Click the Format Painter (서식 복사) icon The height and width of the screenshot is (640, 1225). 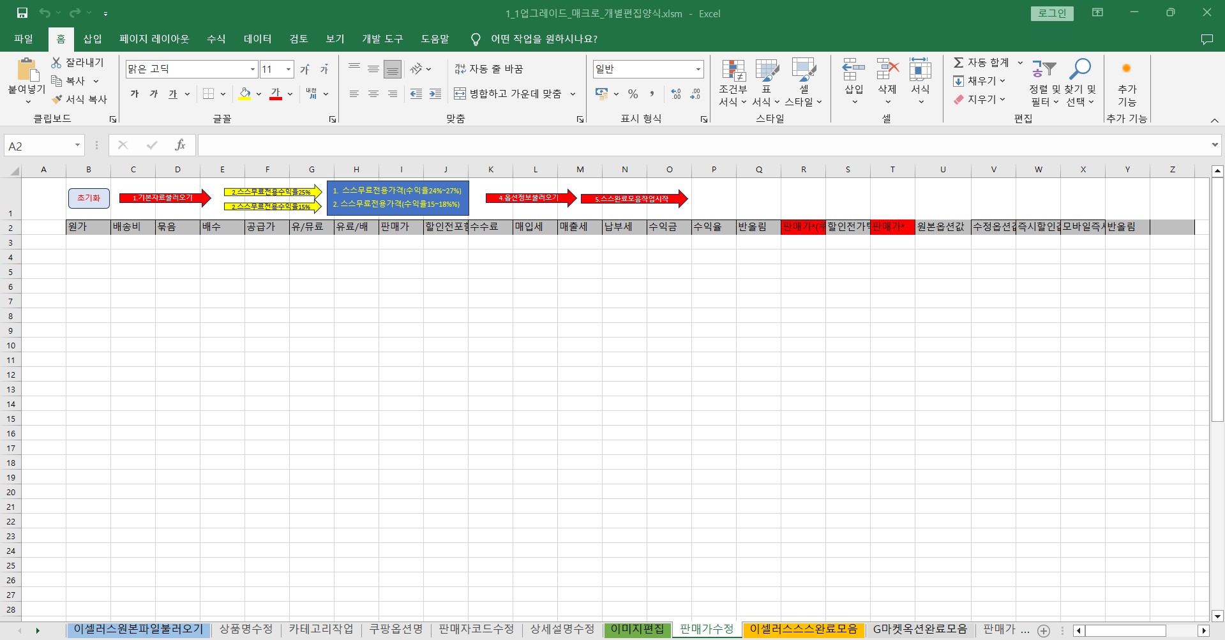tap(57, 100)
